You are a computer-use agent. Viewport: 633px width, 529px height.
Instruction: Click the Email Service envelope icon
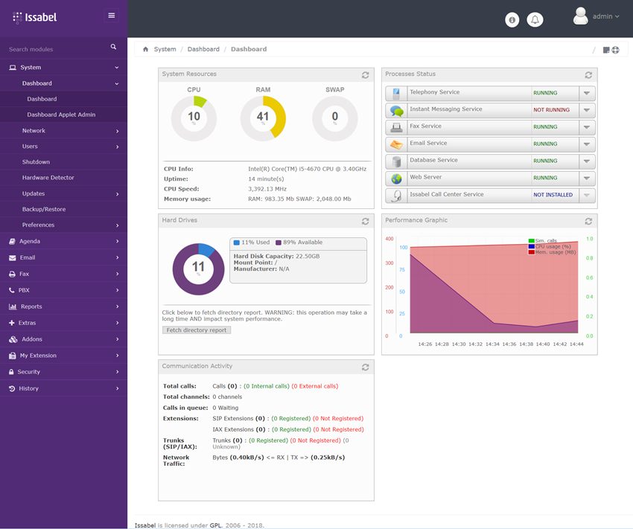(x=396, y=144)
